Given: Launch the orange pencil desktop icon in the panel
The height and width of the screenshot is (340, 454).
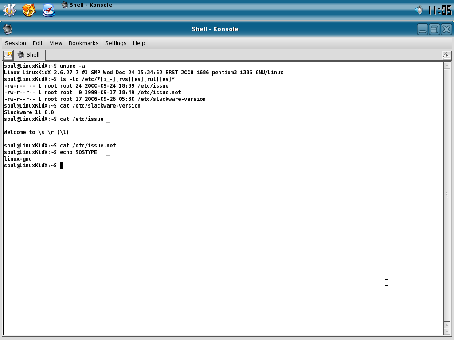Looking at the screenshot, I should 29,10.
